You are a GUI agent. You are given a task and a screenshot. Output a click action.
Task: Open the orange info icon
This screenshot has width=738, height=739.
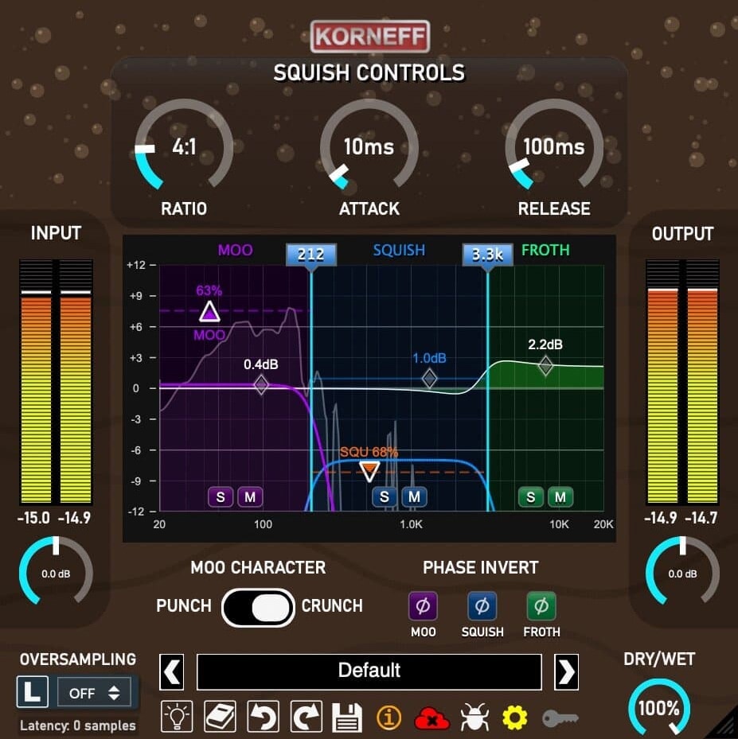pos(389,718)
